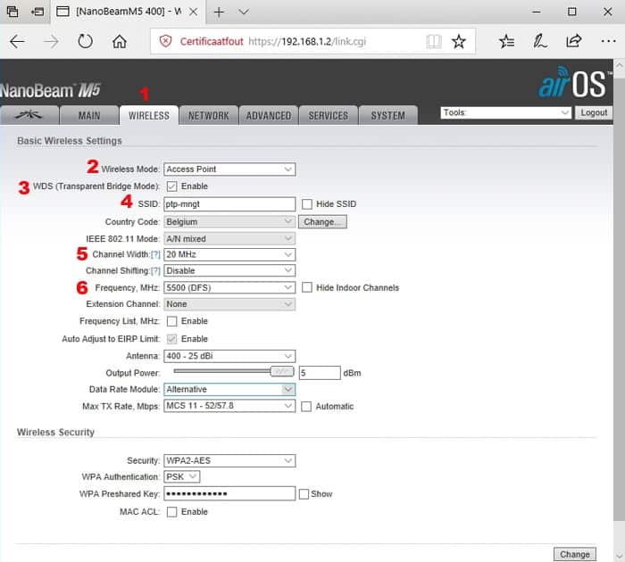The height and width of the screenshot is (562, 625).
Task: Open the Security dropdown
Action: pyautogui.click(x=229, y=461)
